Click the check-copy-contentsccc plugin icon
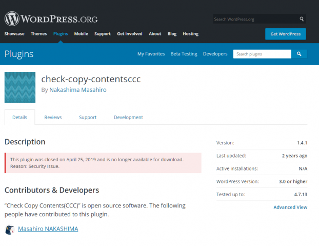Image resolution: width=319 pixels, height=246 pixels. pyautogui.click(x=20, y=87)
